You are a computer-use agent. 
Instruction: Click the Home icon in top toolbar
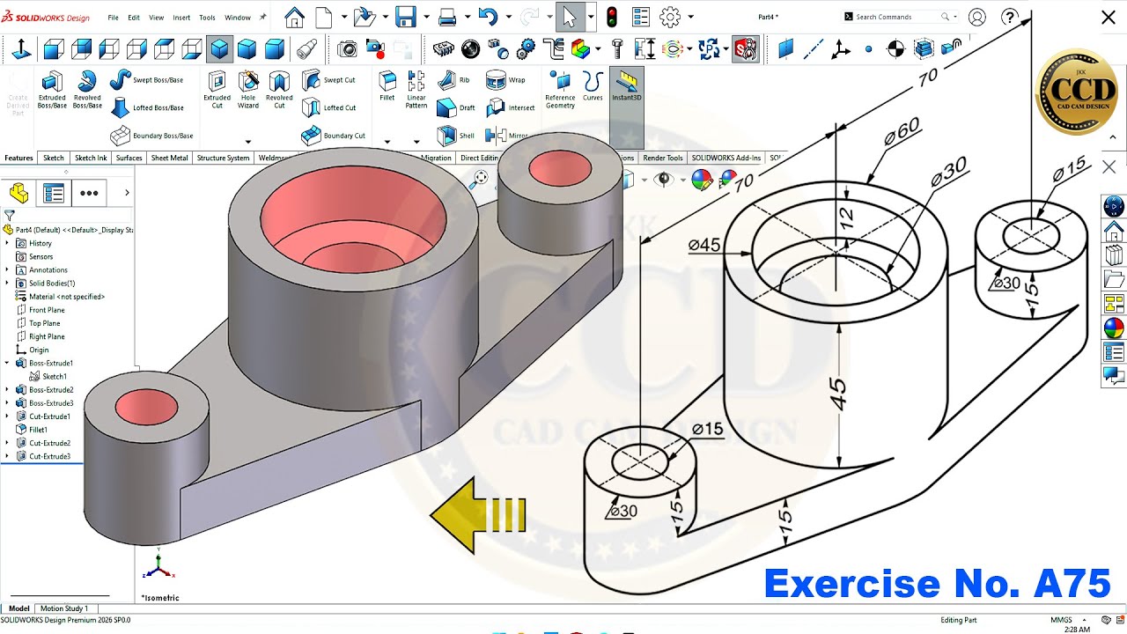click(294, 17)
